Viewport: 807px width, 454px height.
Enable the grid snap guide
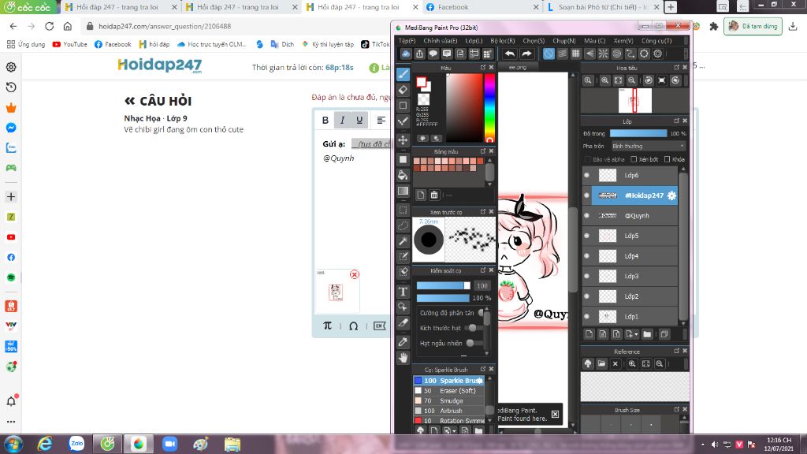pyautogui.click(x=576, y=54)
